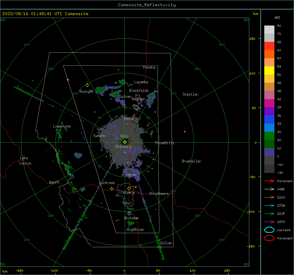Viewport: 294px width, 275px height.
Task: Select the Cochrane label
Action: click(x=107, y=183)
